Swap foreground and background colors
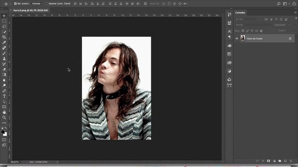Screen dimensions: 298x167 pos(6,128)
